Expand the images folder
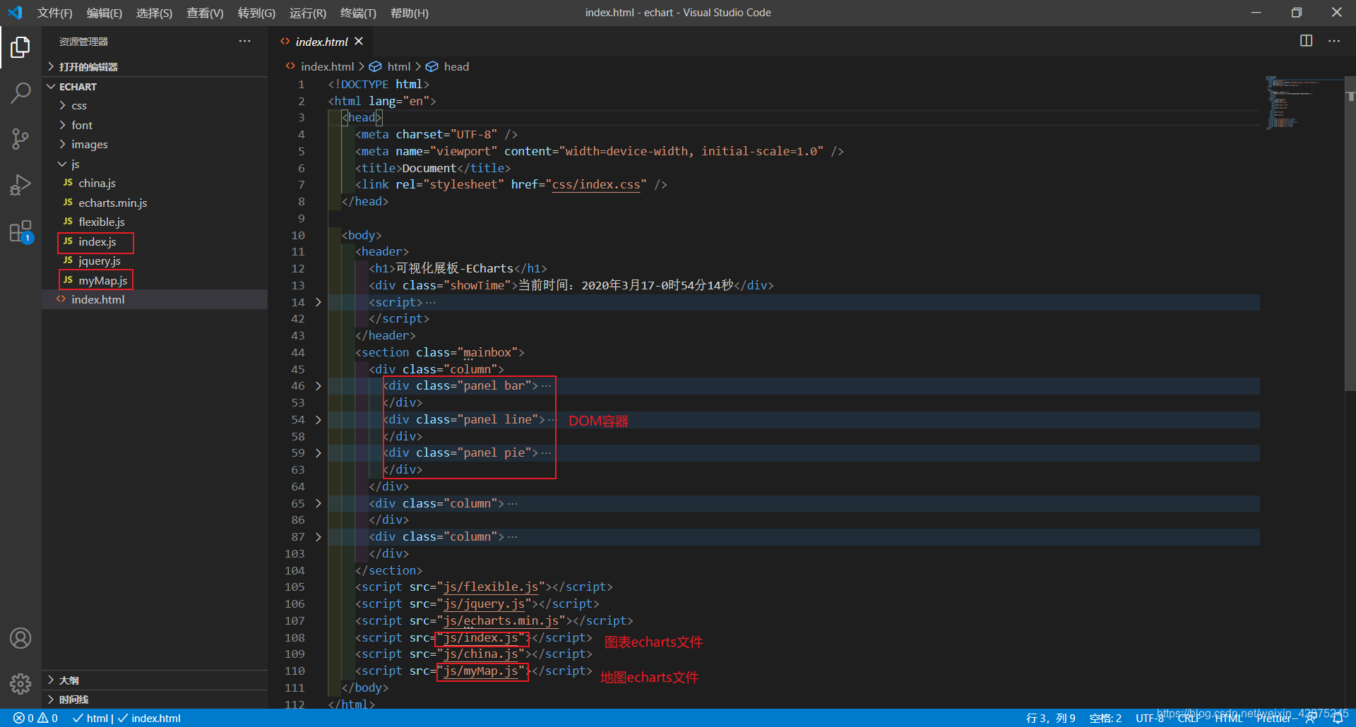 coord(155,144)
